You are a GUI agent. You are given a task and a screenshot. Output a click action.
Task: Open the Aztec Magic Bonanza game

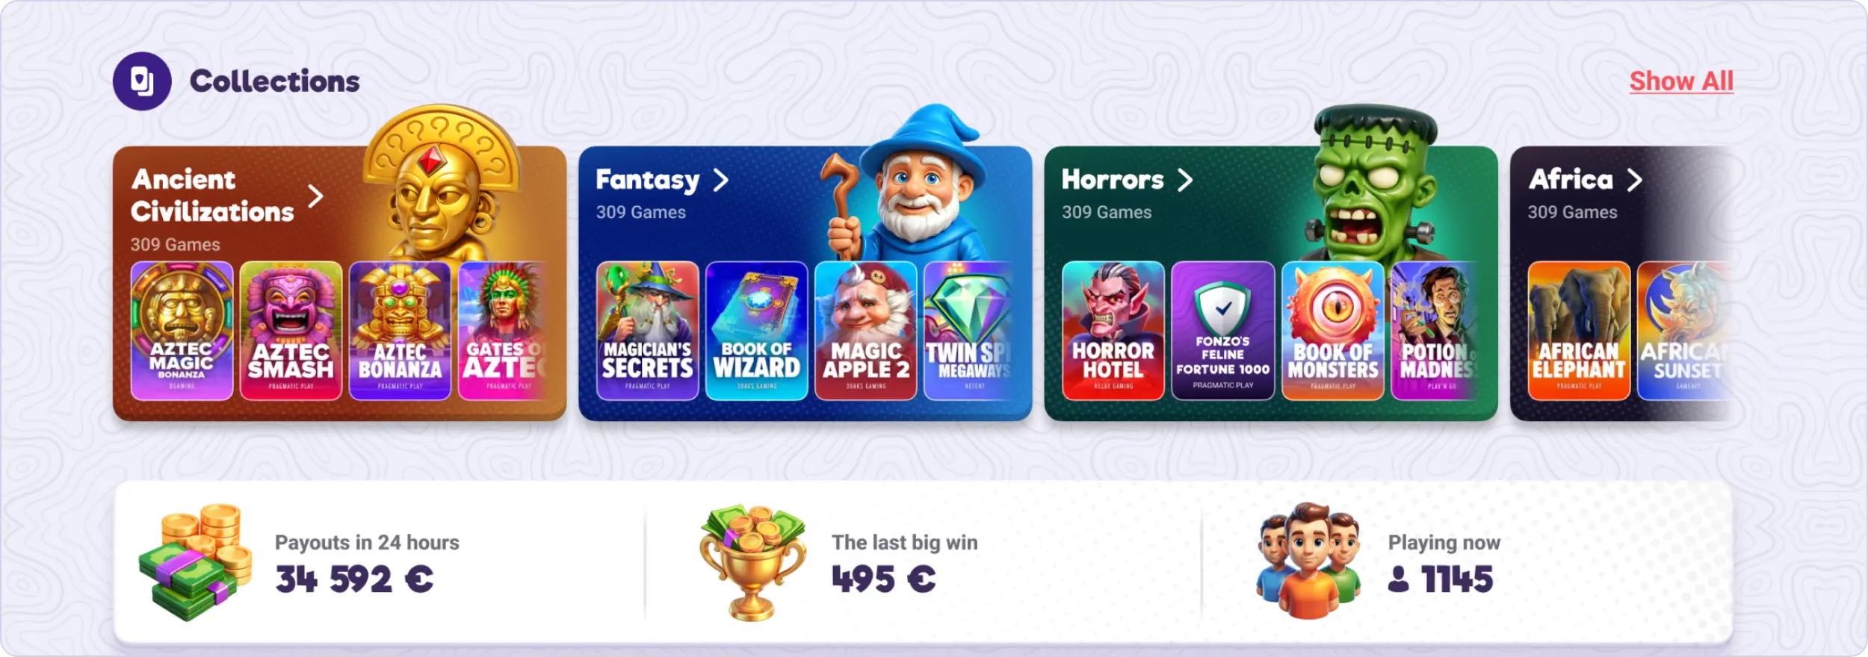(182, 331)
